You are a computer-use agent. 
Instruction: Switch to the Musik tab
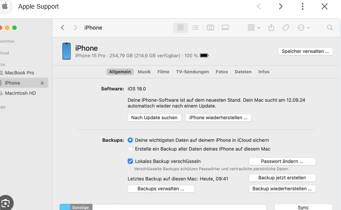(x=144, y=72)
